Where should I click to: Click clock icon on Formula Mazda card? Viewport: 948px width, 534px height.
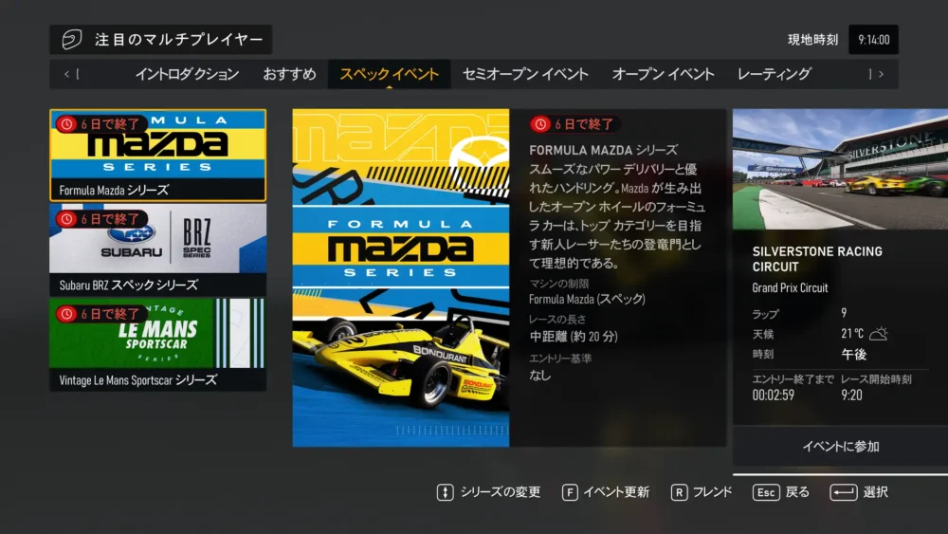point(66,124)
